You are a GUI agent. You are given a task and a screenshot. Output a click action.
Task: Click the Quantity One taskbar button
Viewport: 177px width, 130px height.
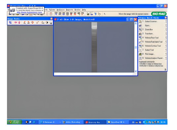point(94,122)
